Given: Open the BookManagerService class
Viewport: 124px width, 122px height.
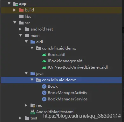Looking at the screenshot, I should pyautogui.click(x=68, y=99).
